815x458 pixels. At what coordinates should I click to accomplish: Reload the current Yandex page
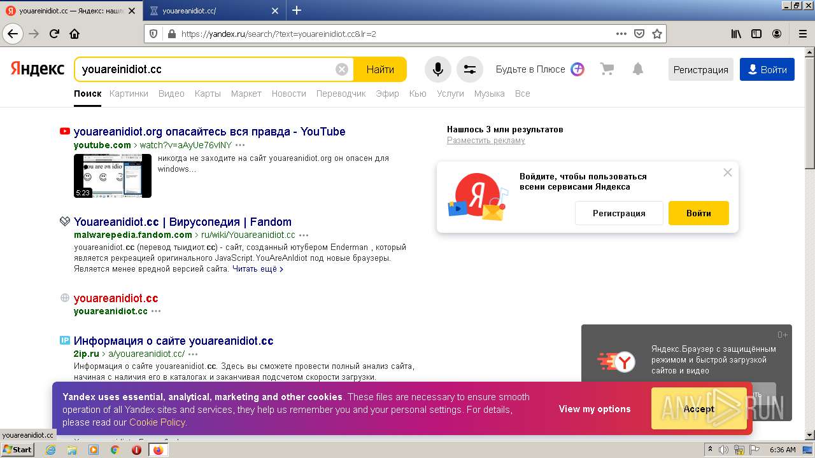(x=54, y=34)
